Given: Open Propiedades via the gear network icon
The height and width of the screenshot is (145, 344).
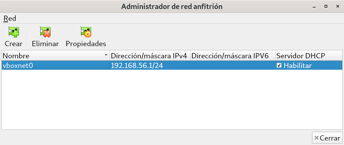Looking at the screenshot, I should 86,32.
